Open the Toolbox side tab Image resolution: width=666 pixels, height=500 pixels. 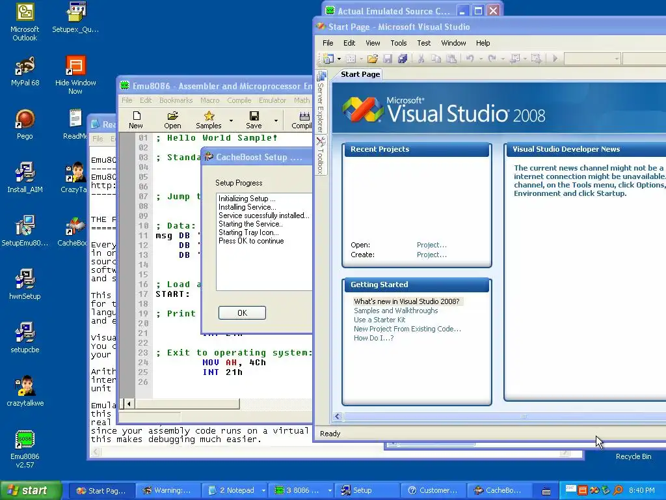pyautogui.click(x=321, y=155)
